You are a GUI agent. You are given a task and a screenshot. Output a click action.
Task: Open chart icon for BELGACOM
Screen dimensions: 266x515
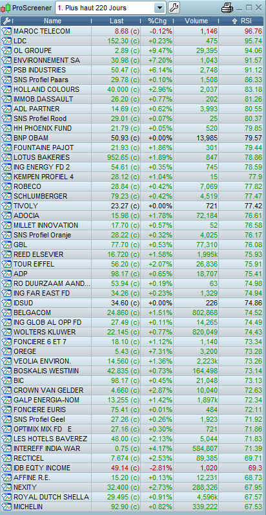click(6, 312)
